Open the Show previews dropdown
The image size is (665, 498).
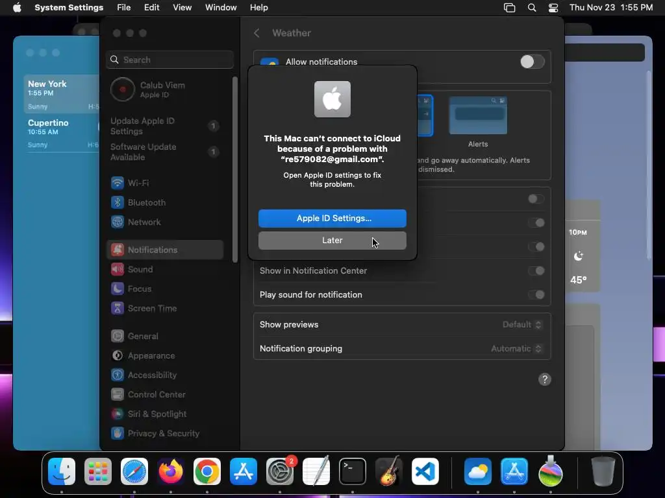[522, 325]
